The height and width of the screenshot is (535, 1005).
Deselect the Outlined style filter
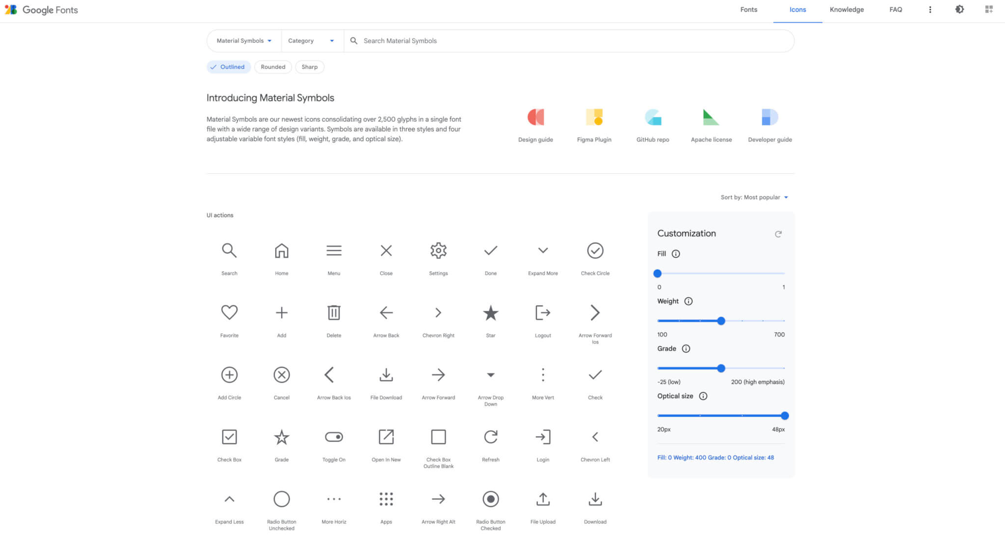coord(229,67)
